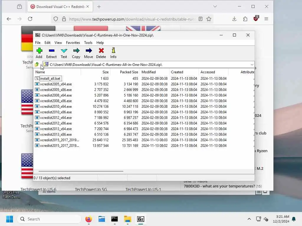Expand the 7-Zip address path dropdown
Viewport: 302px width, 226px height.
[252, 64]
